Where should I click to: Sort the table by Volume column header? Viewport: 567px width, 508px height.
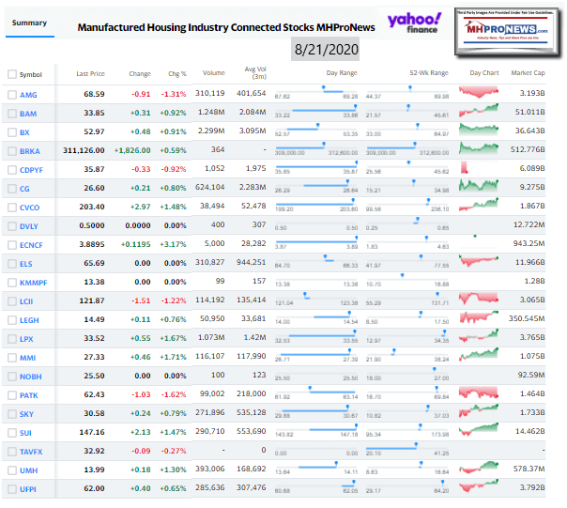212,73
